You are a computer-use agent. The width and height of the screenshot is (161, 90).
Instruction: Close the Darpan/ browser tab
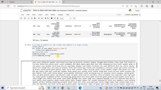[x=31, y=2]
